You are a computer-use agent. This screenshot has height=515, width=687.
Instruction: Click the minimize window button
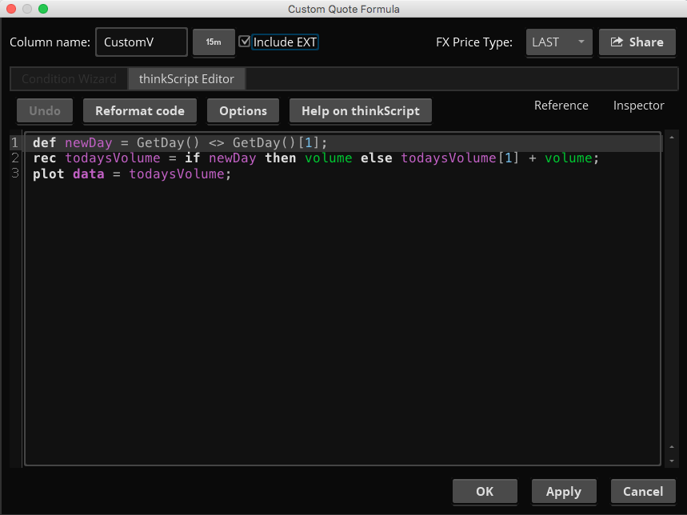pos(27,9)
